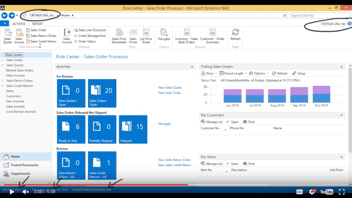
Task: Select Role Center in navigation pane
Action: click(14, 55)
